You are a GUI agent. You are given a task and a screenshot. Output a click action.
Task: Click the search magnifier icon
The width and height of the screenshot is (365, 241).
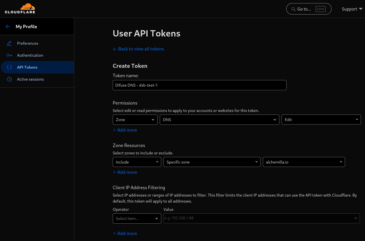point(293,9)
